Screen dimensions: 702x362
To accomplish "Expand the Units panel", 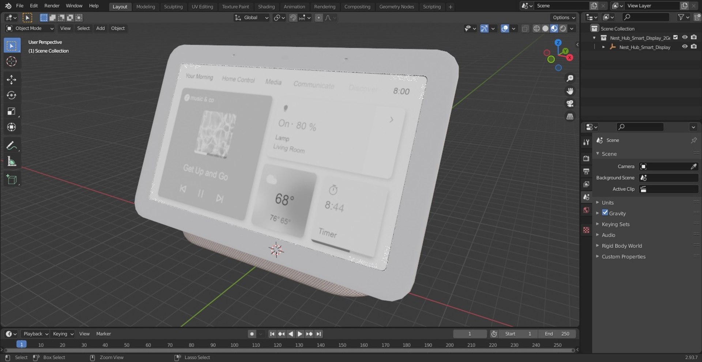I will (608, 202).
